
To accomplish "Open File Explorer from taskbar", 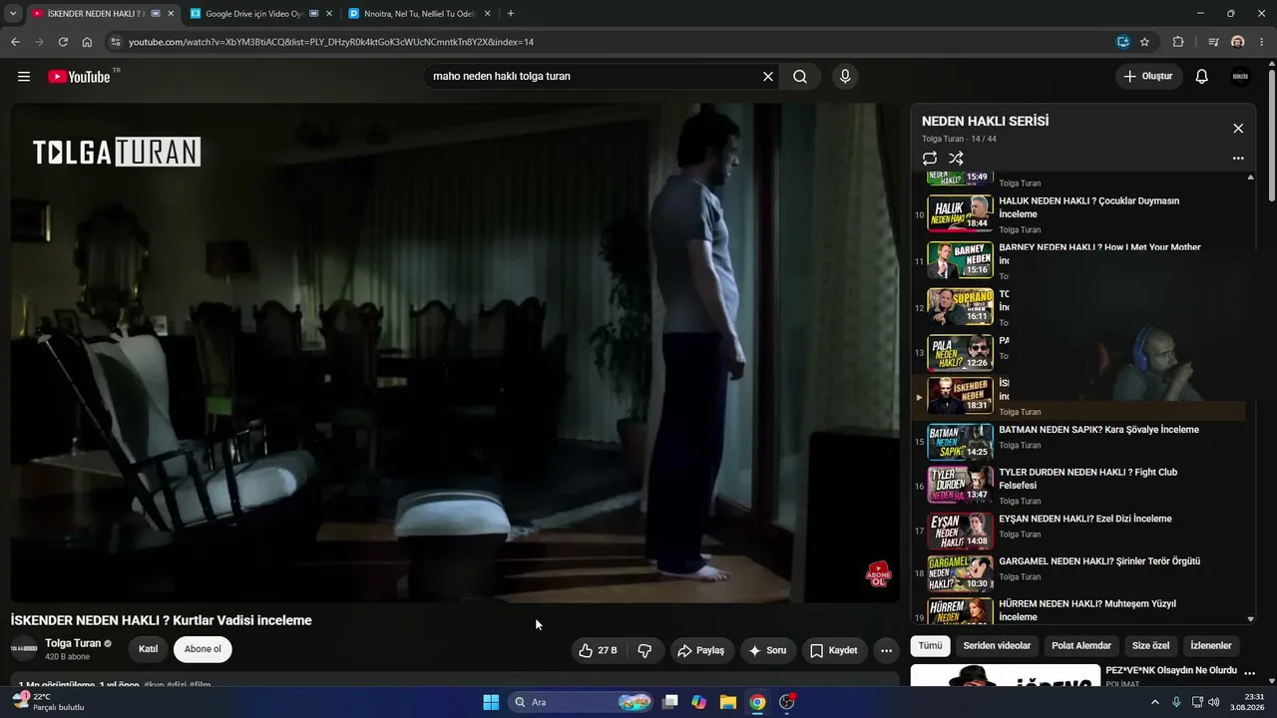I will [x=728, y=702].
